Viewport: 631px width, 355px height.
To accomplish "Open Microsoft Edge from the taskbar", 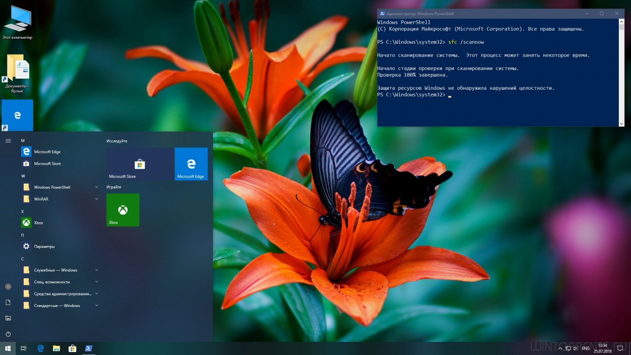I will point(41,348).
